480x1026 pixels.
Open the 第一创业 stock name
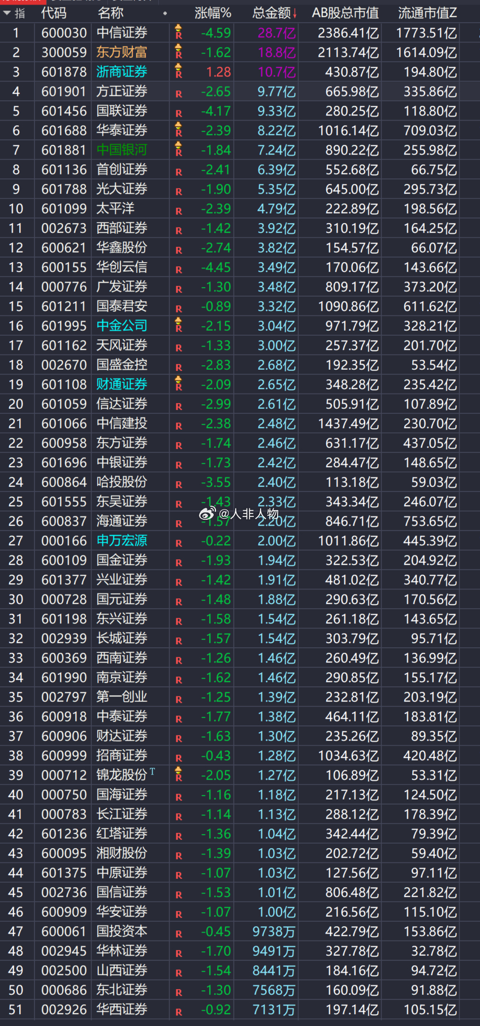click(122, 697)
